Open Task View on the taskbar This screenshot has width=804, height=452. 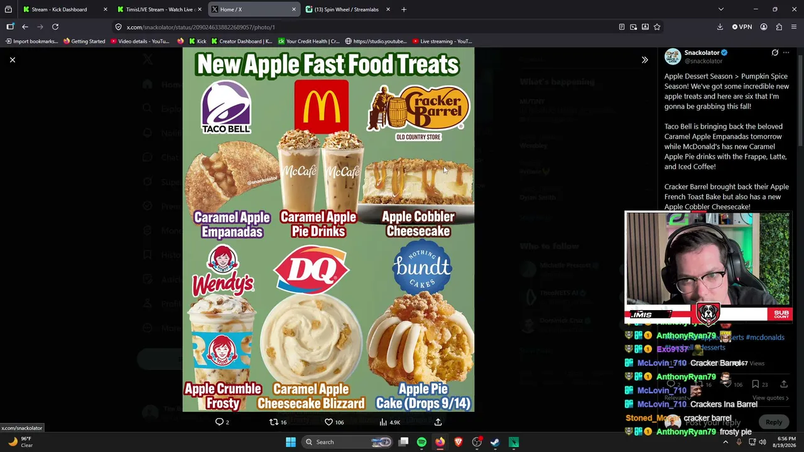point(403,442)
